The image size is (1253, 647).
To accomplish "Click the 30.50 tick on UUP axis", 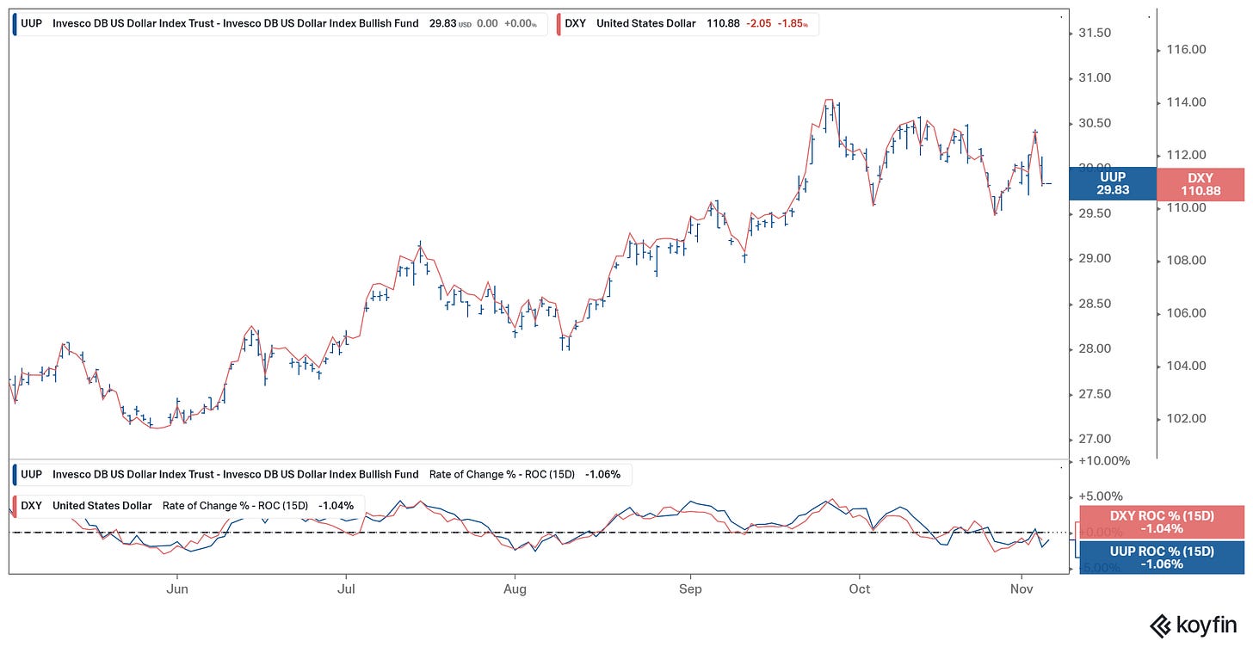I will tap(1095, 123).
